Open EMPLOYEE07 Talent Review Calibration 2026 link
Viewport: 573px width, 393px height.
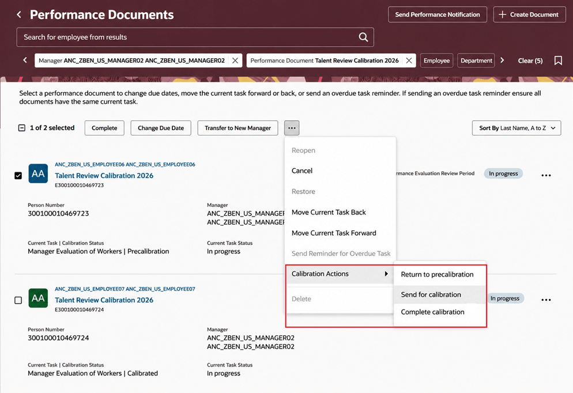pyautogui.click(x=104, y=300)
